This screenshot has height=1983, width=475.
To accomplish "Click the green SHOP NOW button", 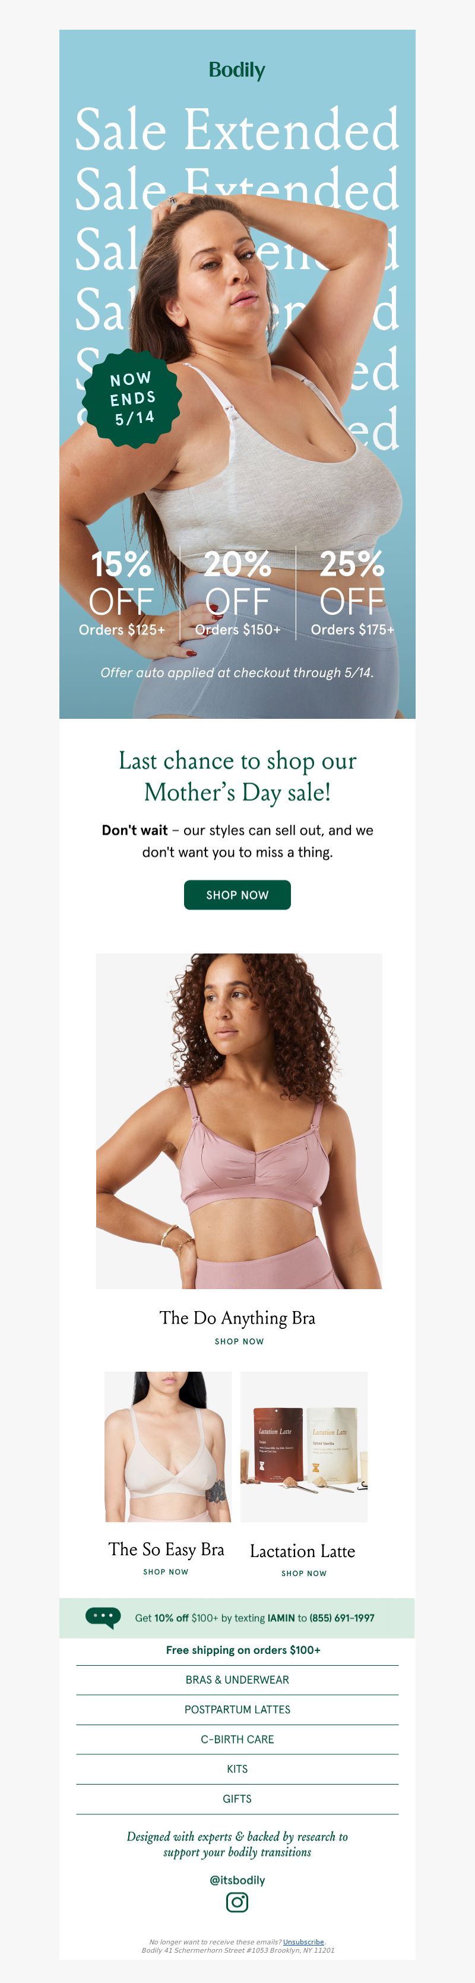I will 237,895.
